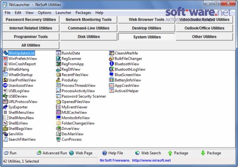Select the FolderChangesView entry
The height and width of the screenshot is (167, 238).
75,123
